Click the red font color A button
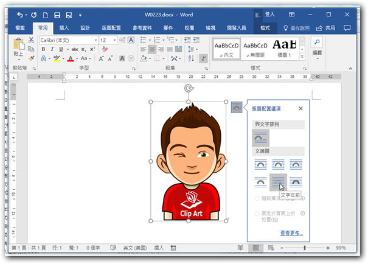 coord(71,58)
